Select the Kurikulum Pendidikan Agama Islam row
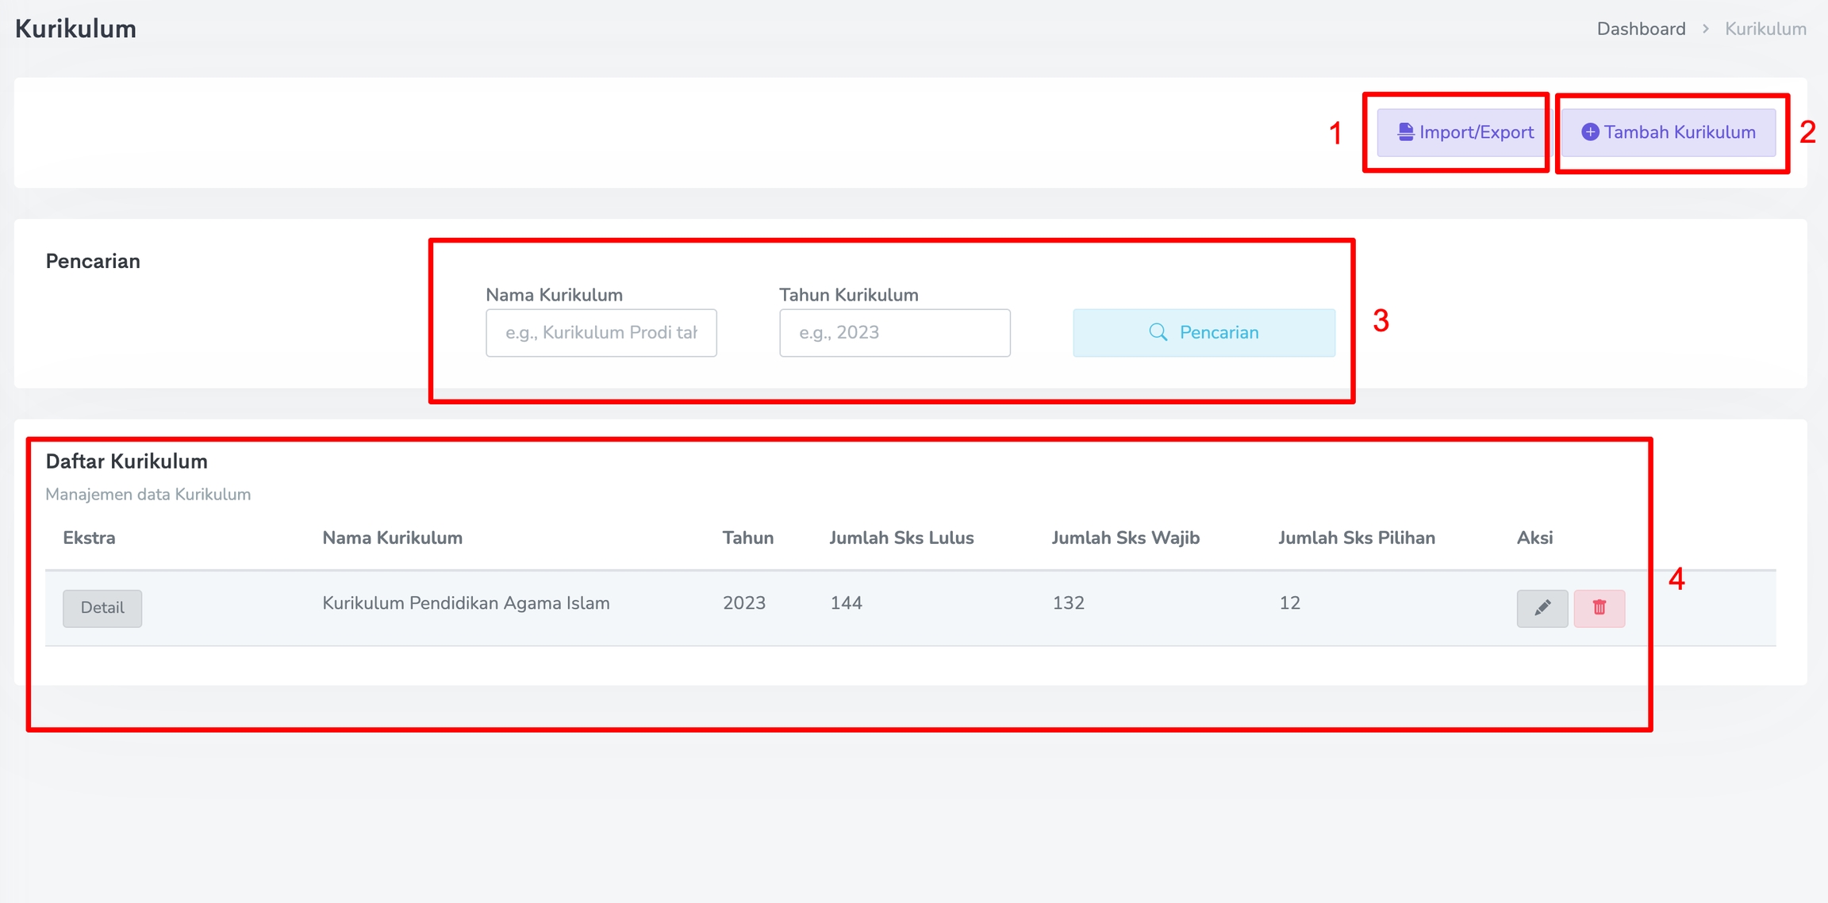Image resolution: width=1828 pixels, height=903 pixels. pos(466,603)
